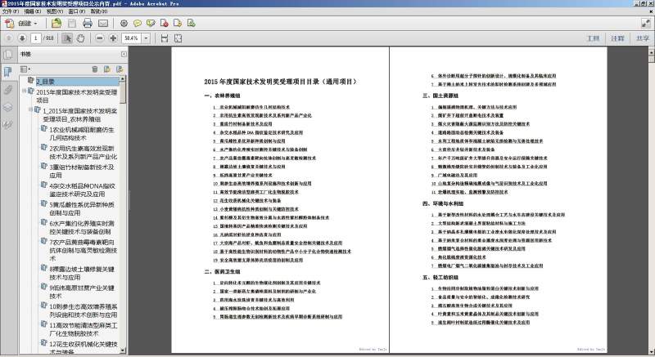The height and width of the screenshot is (357, 655).
Task: Open the 创建 dropdown menu
Action: [x=28, y=24]
